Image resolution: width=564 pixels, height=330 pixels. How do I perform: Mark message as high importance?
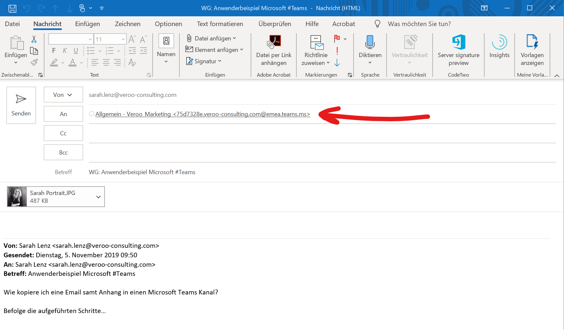coord(337,51)
